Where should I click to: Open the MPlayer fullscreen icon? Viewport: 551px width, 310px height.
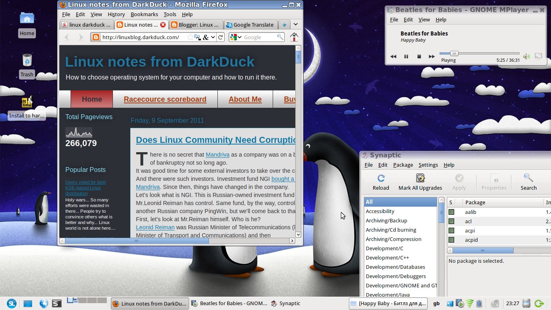point(538,56)
